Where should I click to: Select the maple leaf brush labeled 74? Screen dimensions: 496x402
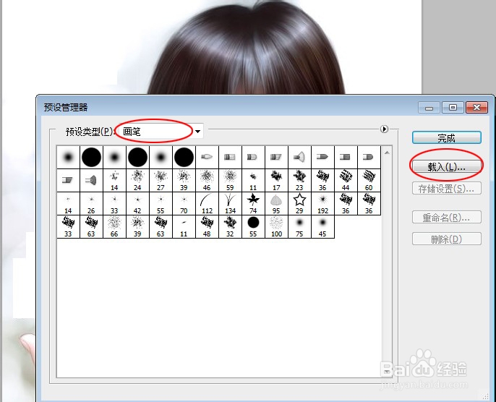click(x=253, y=204)
